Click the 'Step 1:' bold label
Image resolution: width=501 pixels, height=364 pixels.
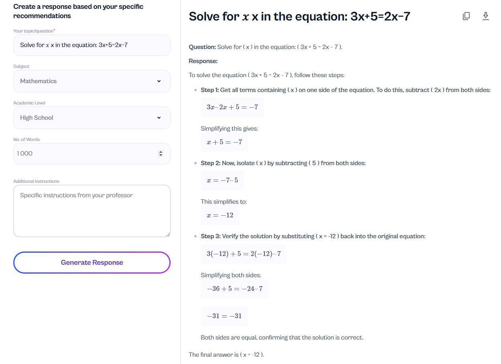(x=210, y=90)
